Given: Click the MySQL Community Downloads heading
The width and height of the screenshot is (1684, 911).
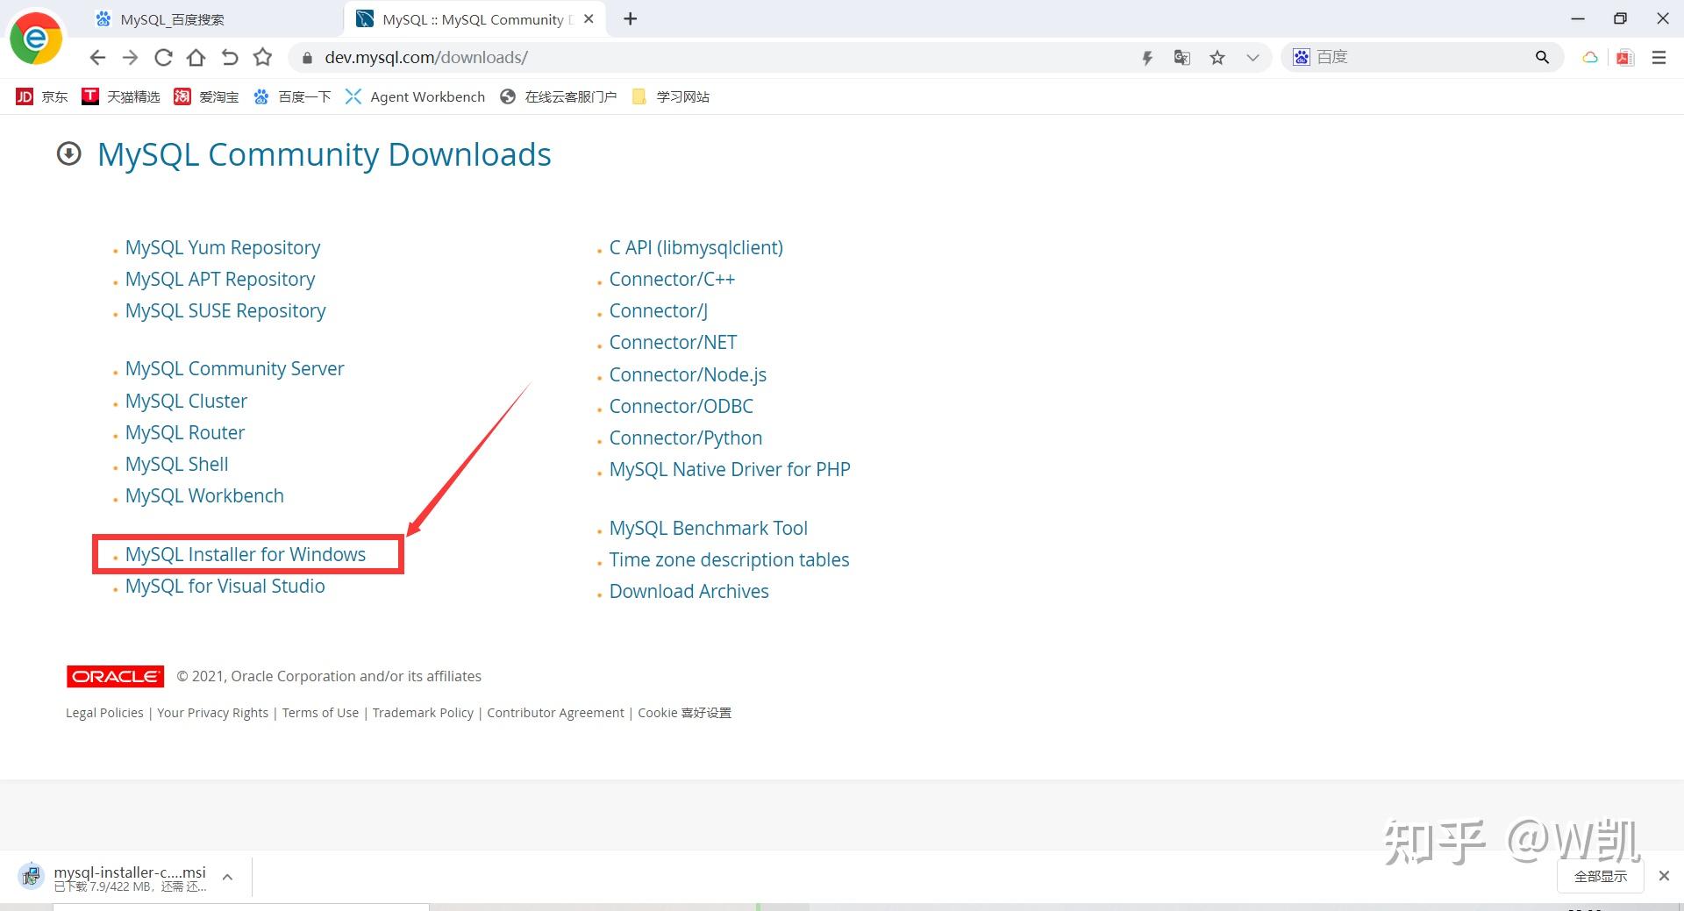Looking at the screenshot, I should click(x=325, y=154).
